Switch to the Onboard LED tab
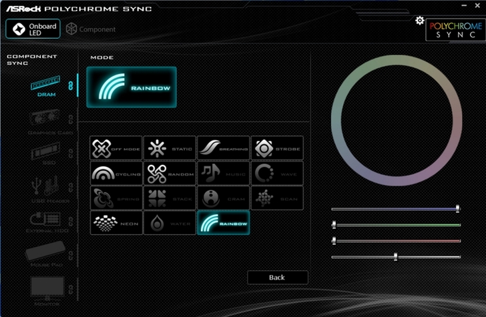486x317 pixels. (x=33, y=29)
